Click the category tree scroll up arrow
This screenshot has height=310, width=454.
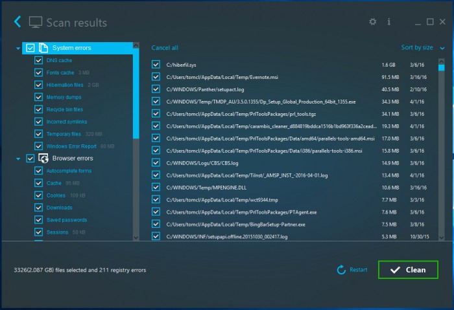pos(136,45)
